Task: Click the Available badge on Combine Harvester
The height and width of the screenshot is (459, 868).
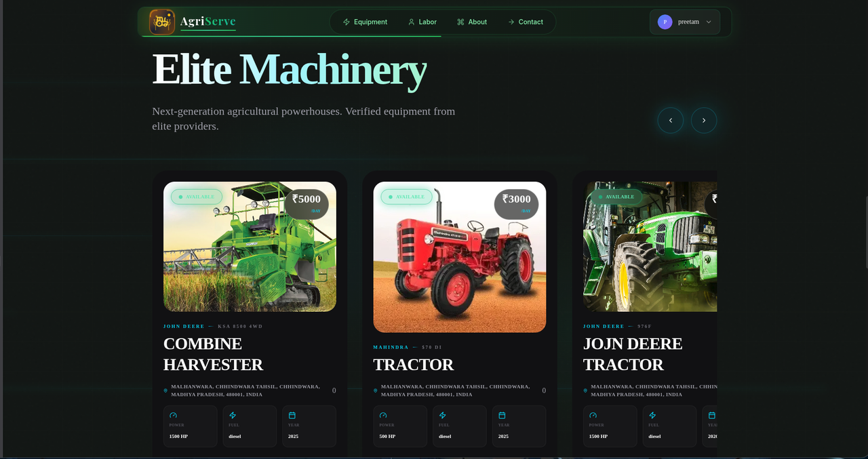Action: (197, 197)
